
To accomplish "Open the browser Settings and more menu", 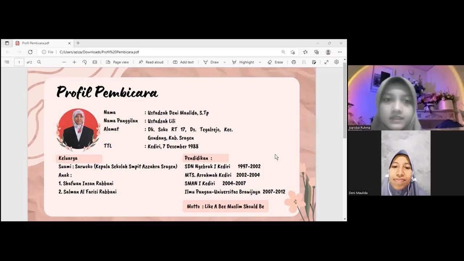I will click(x=340, y=52).
